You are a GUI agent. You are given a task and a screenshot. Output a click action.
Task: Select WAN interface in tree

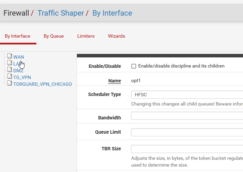[x=19, y=57]
